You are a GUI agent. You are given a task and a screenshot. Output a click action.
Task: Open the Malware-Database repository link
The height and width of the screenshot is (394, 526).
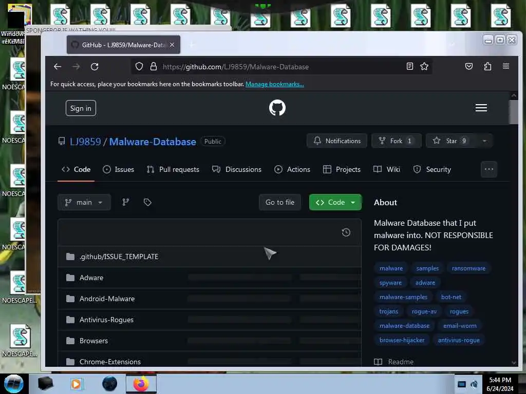click(x=153, y=142)
